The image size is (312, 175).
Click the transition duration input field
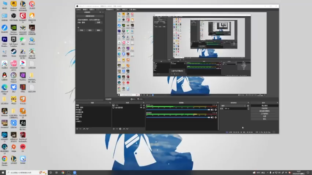point(236,108)
